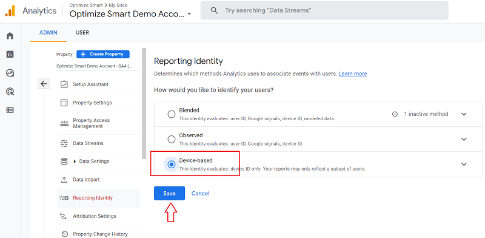Click the Google Analytics logo icon
Image resolution: width=485 pixels, height=238 pixels.
click(10, 11)
